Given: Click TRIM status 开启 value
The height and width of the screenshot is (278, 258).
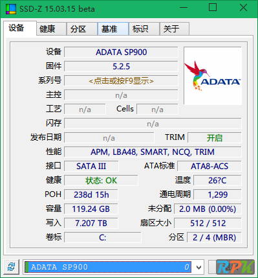Looking at the screenshot, I should pyautogui.click(x=215, y=138).
